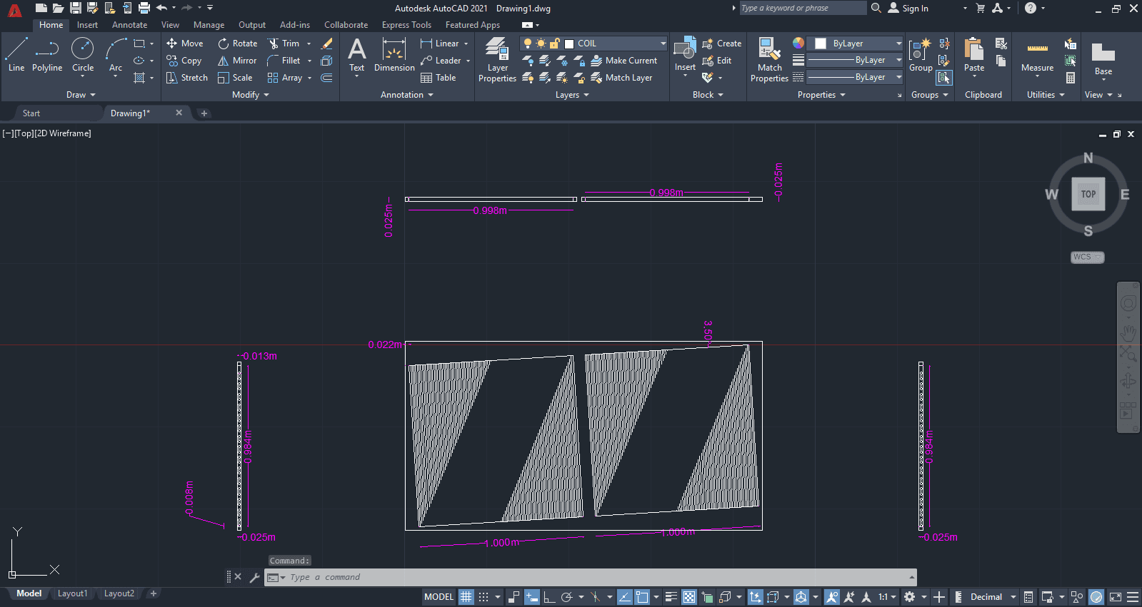Click the Rotate tool
Image resolution: width=1142 pixels, height=607 pixels.
click(x=238, y=44)
